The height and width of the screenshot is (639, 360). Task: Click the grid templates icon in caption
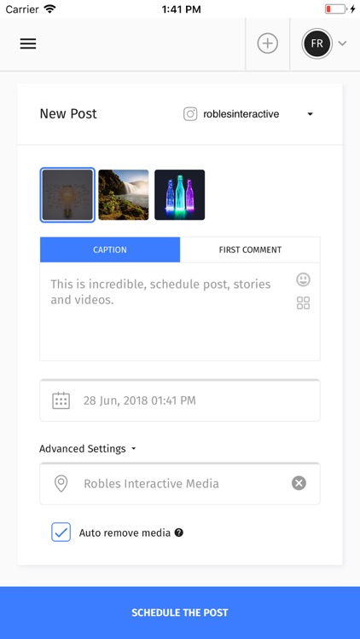point(303,302)
